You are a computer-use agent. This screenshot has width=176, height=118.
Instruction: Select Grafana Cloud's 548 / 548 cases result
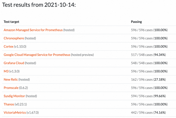pyautogui.click(x=142, y=63)
